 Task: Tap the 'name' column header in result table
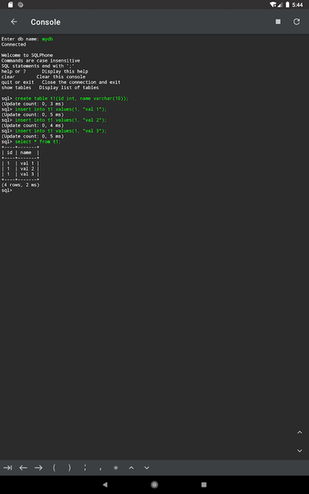[26, 152]
